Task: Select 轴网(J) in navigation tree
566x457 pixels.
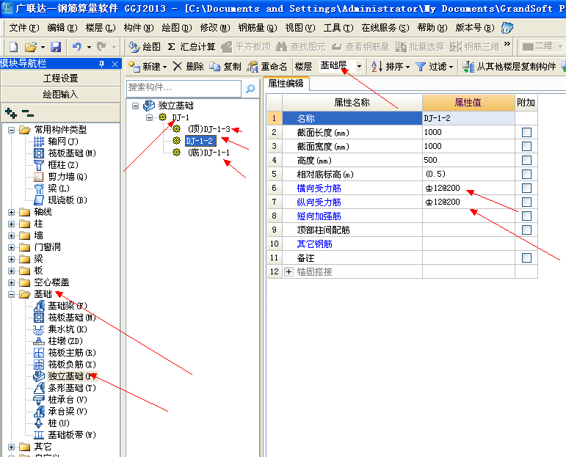Action: (56, 142)
